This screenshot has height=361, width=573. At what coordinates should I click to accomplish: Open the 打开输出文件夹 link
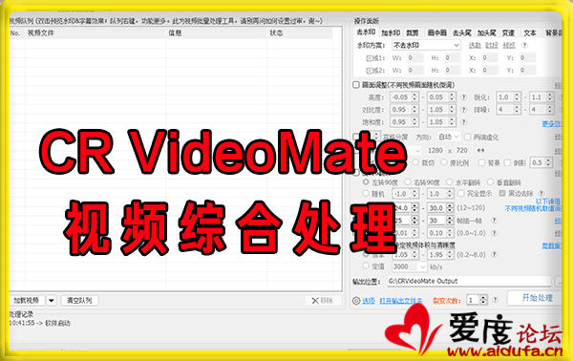coord(401,301)
